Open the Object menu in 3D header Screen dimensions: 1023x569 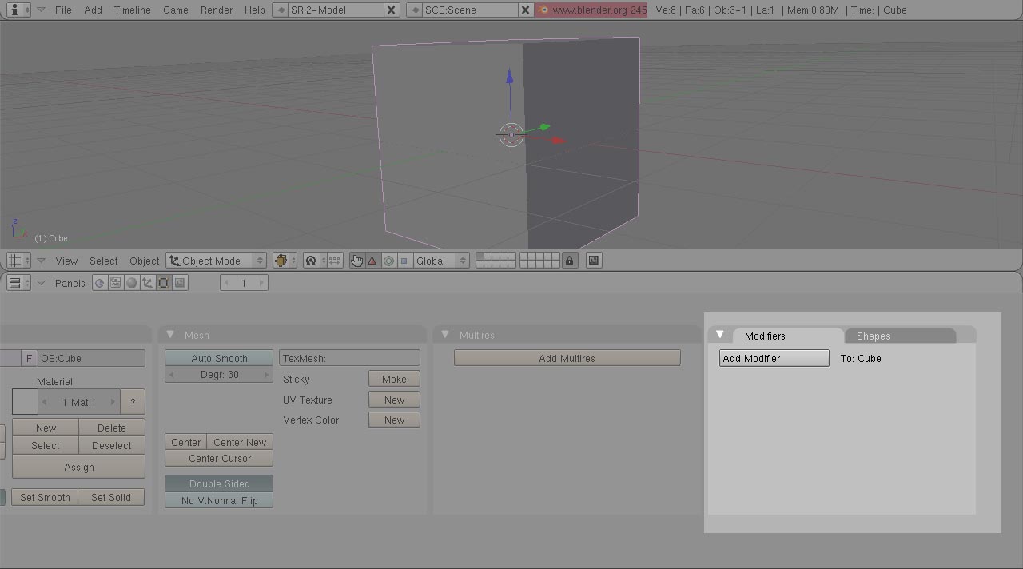(144, 261)
